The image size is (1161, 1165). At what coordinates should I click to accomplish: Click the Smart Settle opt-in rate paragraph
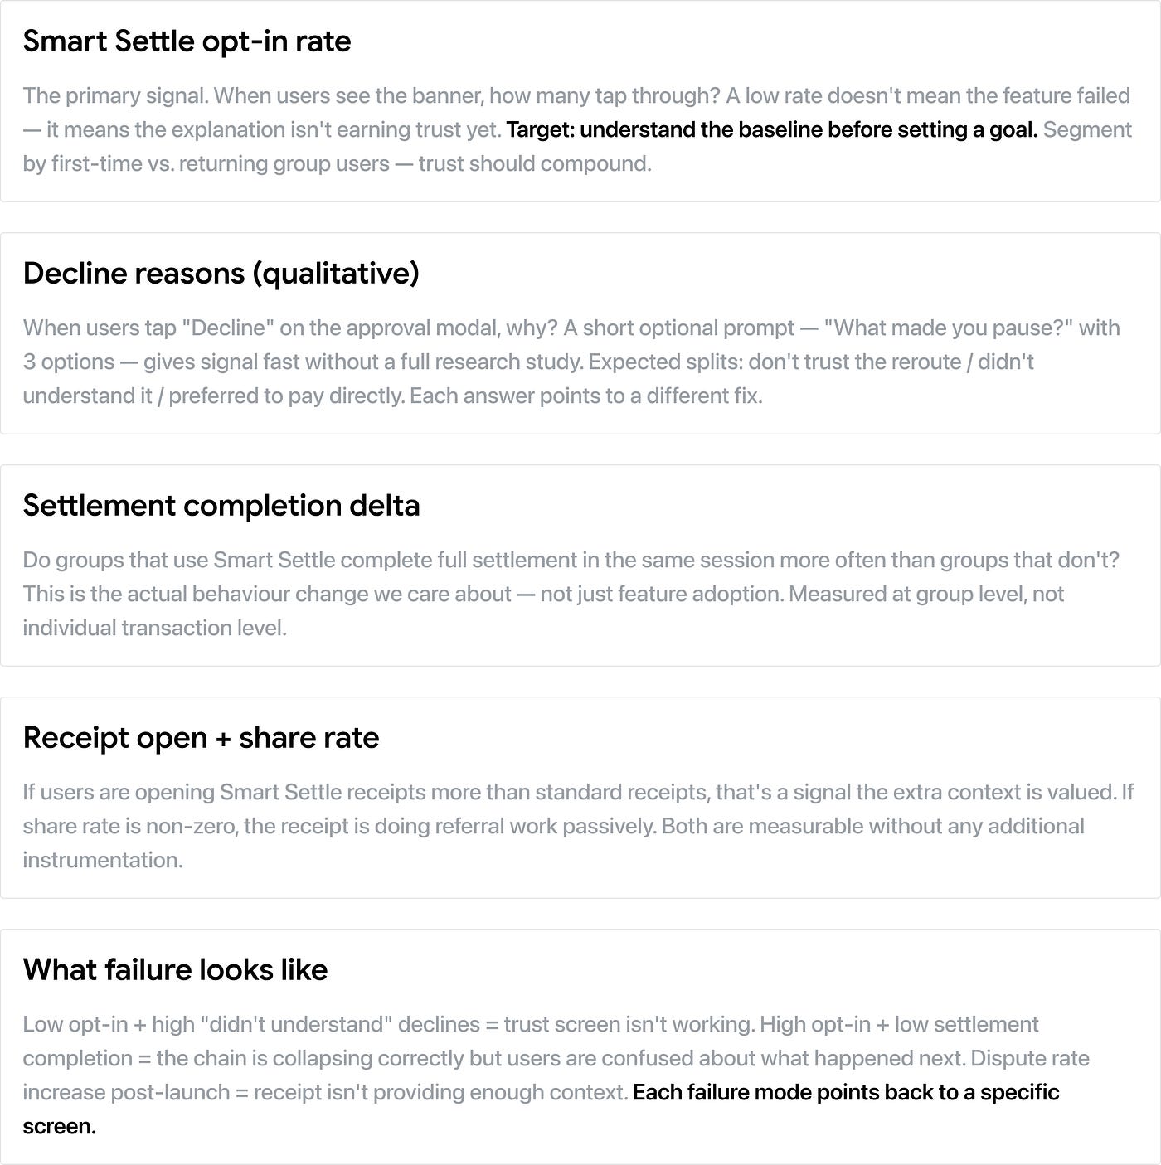(x=577, y=129)
